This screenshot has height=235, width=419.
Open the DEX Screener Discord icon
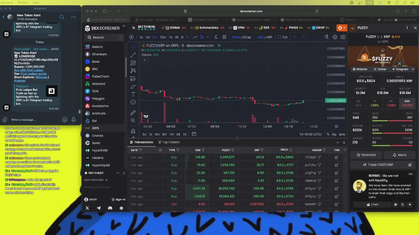110,208
